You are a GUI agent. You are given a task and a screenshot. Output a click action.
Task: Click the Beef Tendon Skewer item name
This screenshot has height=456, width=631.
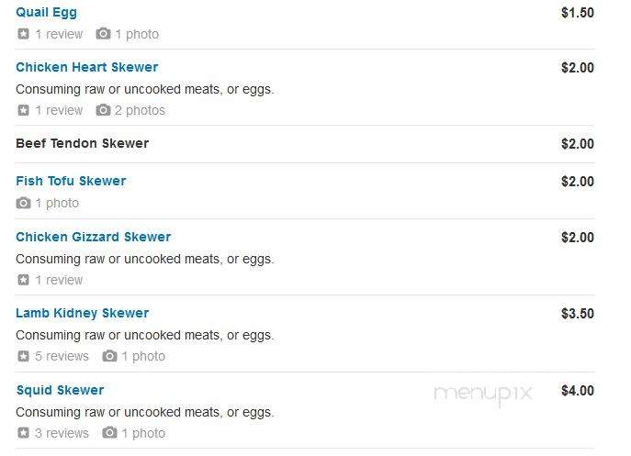(x=83, y=143)
